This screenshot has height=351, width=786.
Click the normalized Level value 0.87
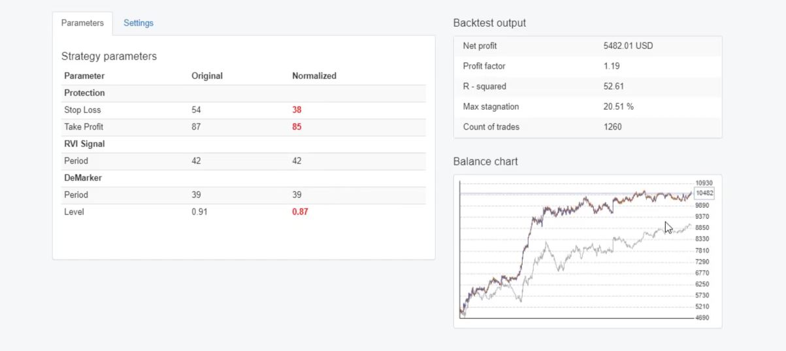[300, 212]
